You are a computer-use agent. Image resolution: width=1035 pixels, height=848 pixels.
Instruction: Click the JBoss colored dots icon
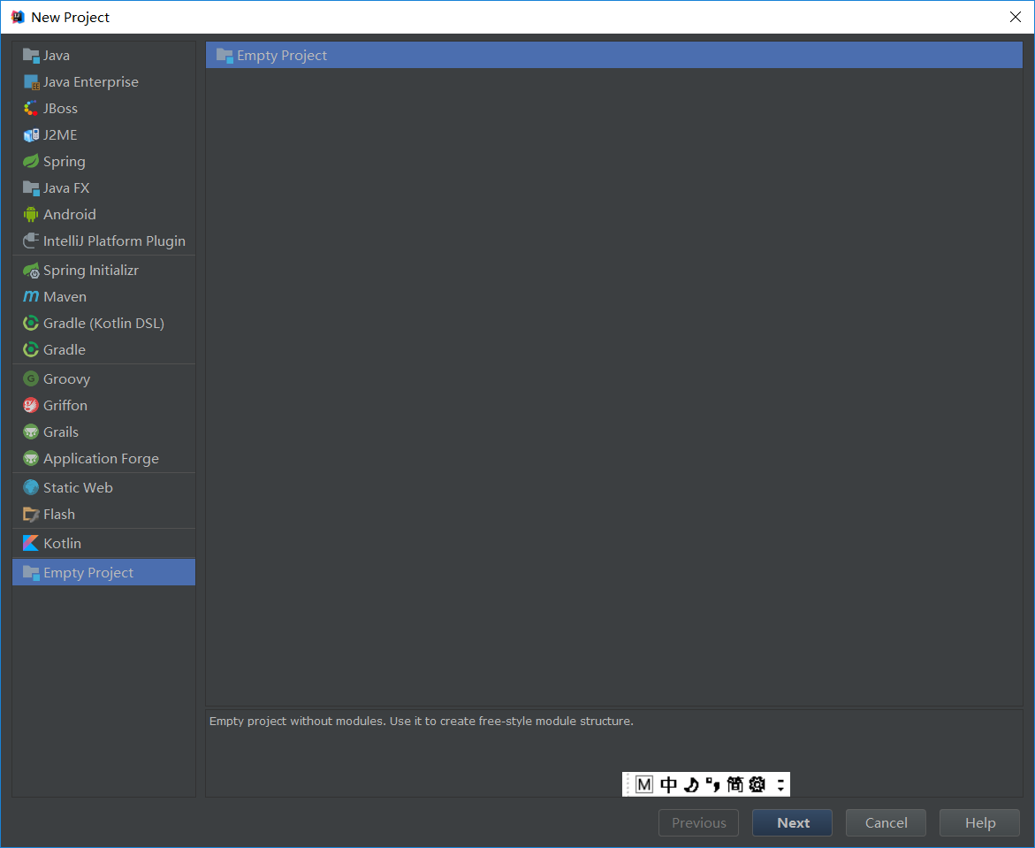30,108
